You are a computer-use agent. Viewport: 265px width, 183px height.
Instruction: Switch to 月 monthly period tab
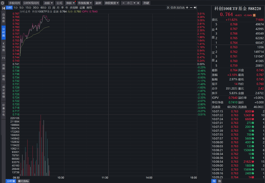58,8
